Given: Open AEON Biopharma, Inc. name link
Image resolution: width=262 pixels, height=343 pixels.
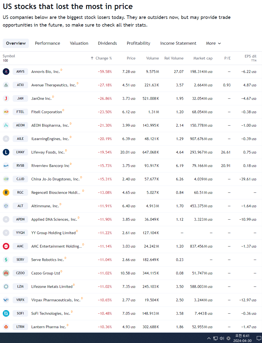Looking at the screenshot, I should (x=50, y=125).
